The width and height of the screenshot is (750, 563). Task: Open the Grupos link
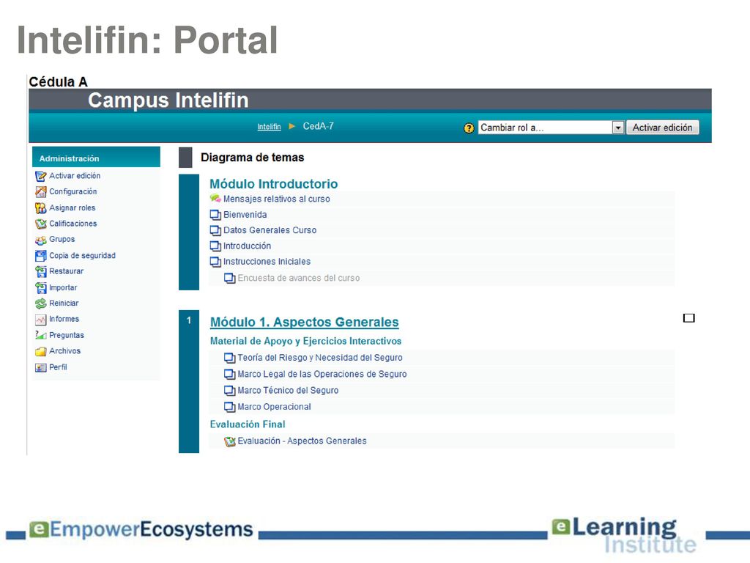pos(62,240)
